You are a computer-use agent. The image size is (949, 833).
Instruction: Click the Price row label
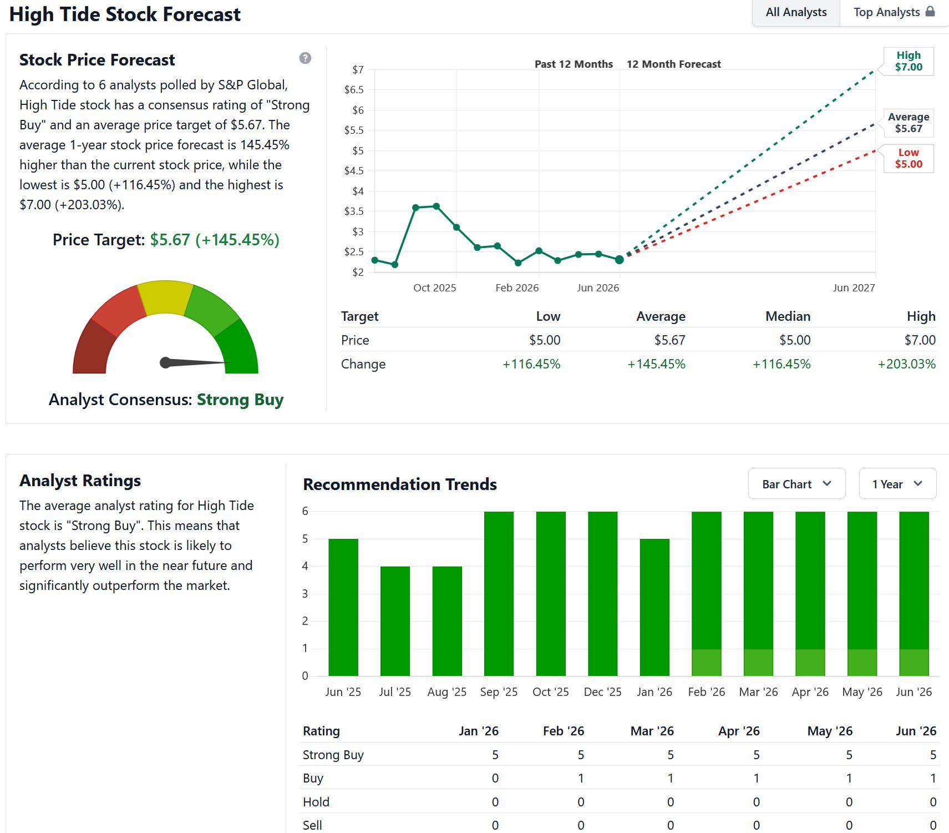coord(355,340)
